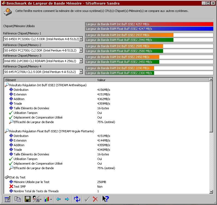This screenshot has width=217, height=205.
Task: Activate the What's This help cursor icon
Action: click(x=106, y=199)
